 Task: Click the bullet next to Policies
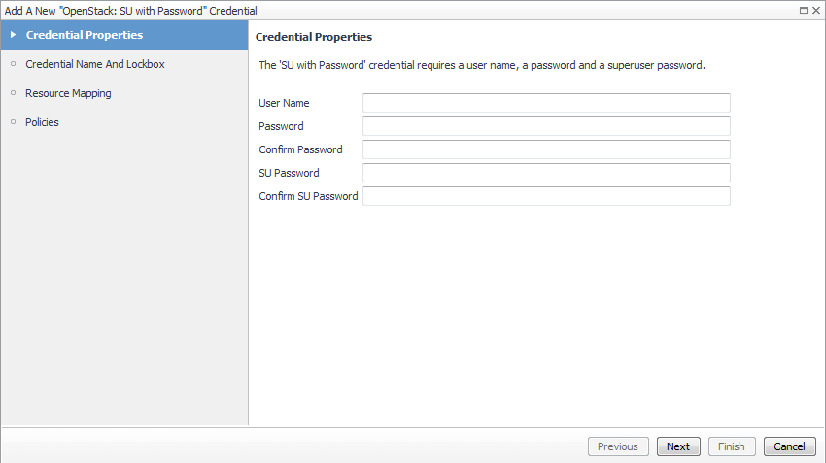pos(13,122)
